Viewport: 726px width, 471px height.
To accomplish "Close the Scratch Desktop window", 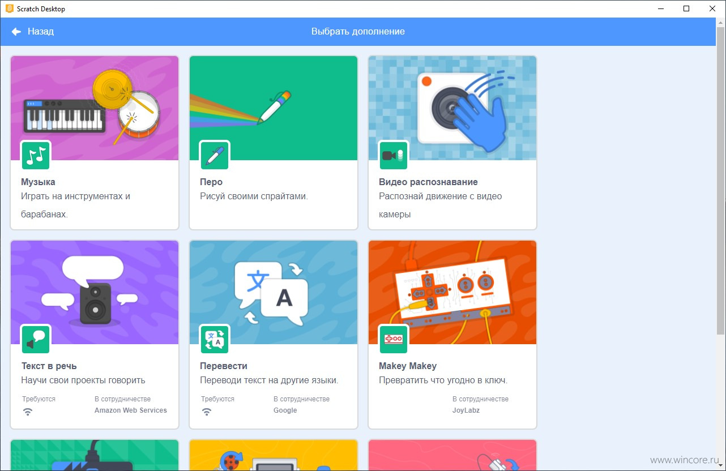I will click(712, 8).
